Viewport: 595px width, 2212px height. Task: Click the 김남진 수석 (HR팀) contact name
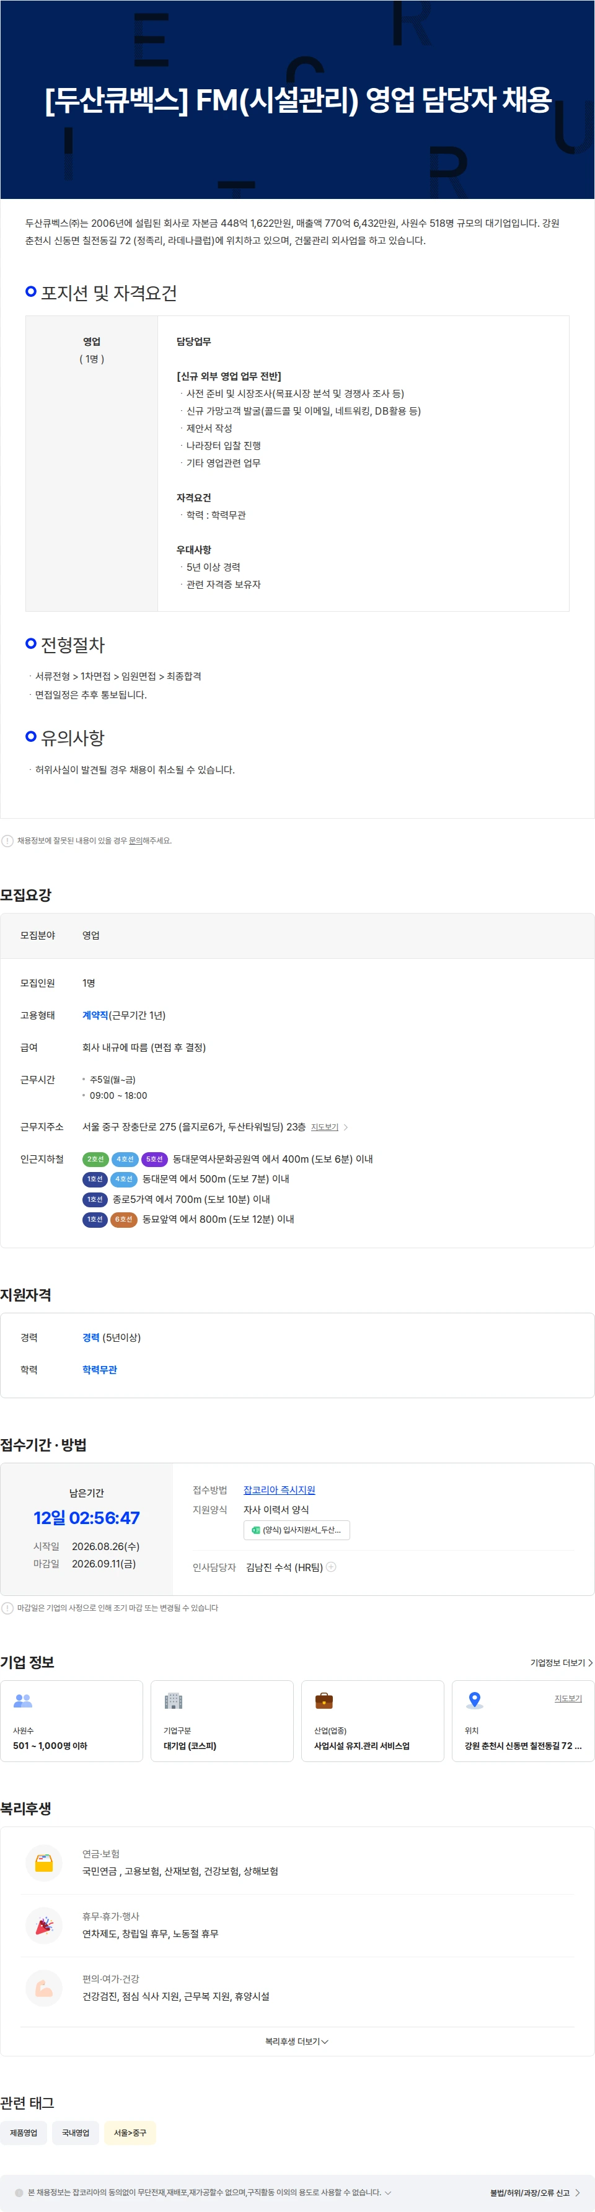(284, 1567)
